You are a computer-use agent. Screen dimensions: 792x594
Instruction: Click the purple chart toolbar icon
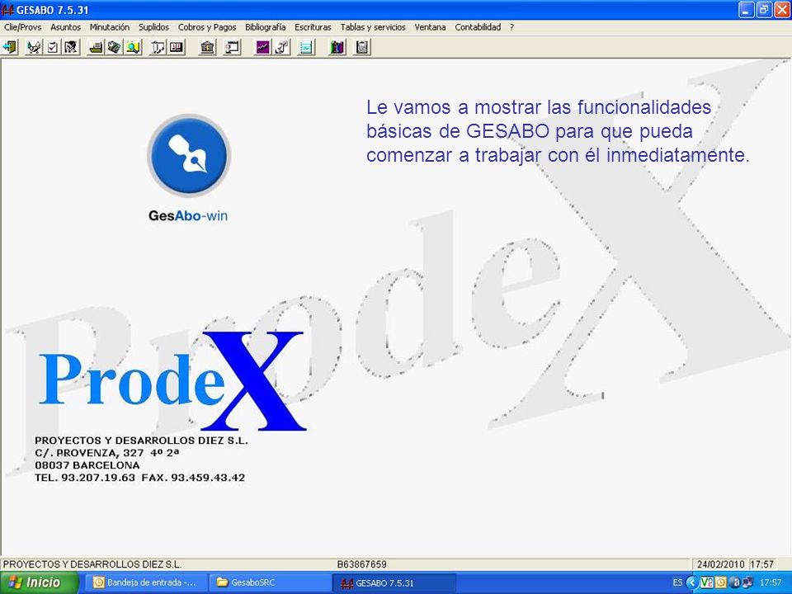pyautogui.click(x=262, y=48)
